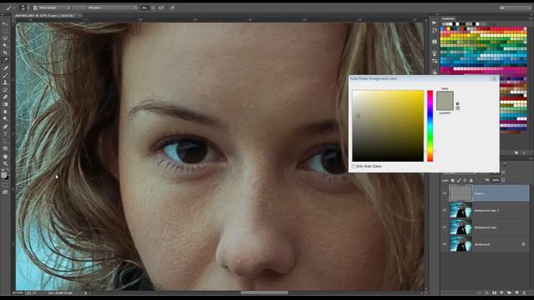This screenshot has height=300, width=534.
Task: Open the tool preset picker arrow
Action: point(15,7)
